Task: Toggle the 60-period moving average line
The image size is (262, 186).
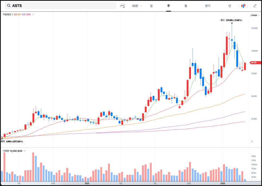Action: point(19,14)
